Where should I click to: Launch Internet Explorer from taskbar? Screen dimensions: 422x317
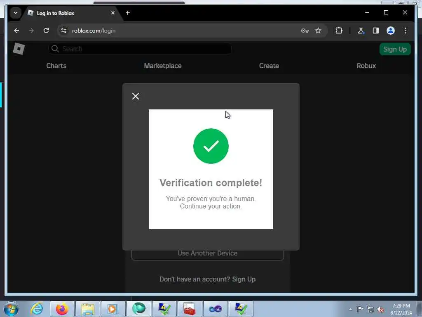[x=37, y=309]
